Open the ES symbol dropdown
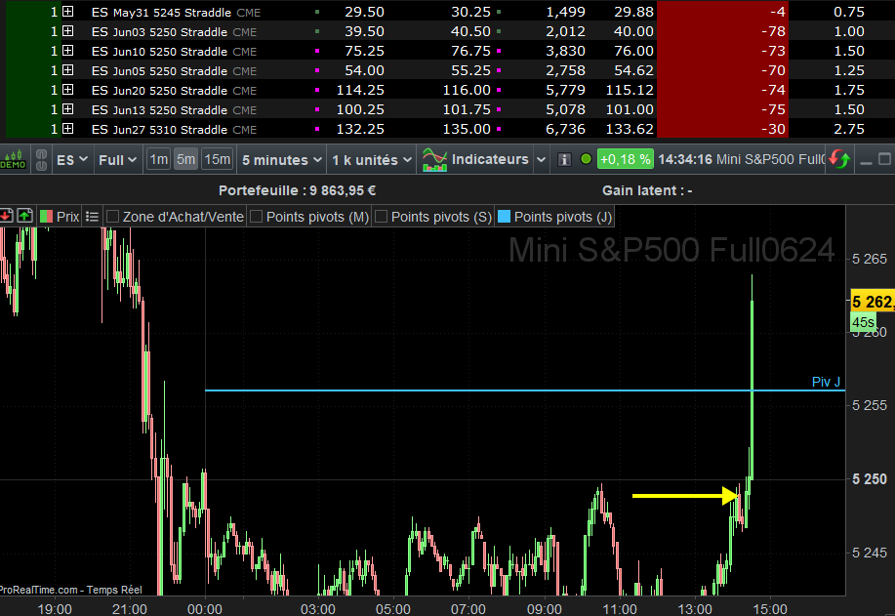 click(72, 160)
